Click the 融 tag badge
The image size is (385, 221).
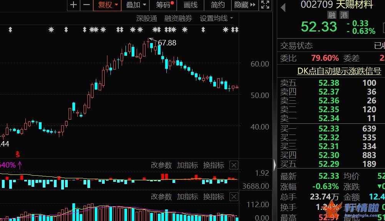332,15
